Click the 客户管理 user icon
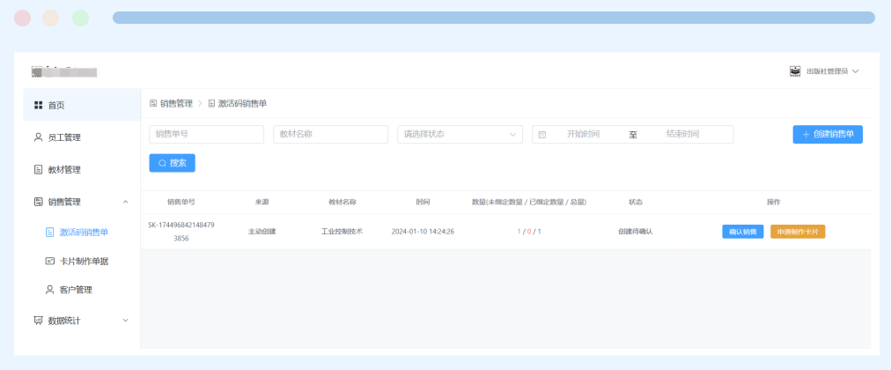Screen dimensions: 891x370 click(50, 290)
